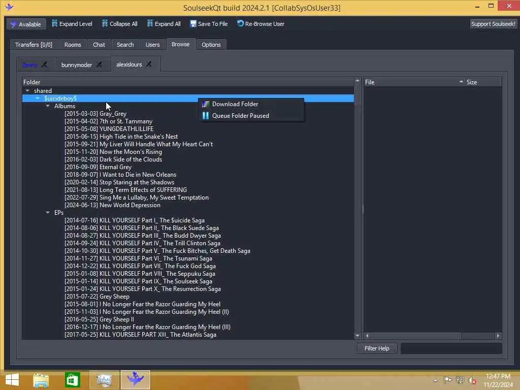Click the network tray icon

point(460,380)
